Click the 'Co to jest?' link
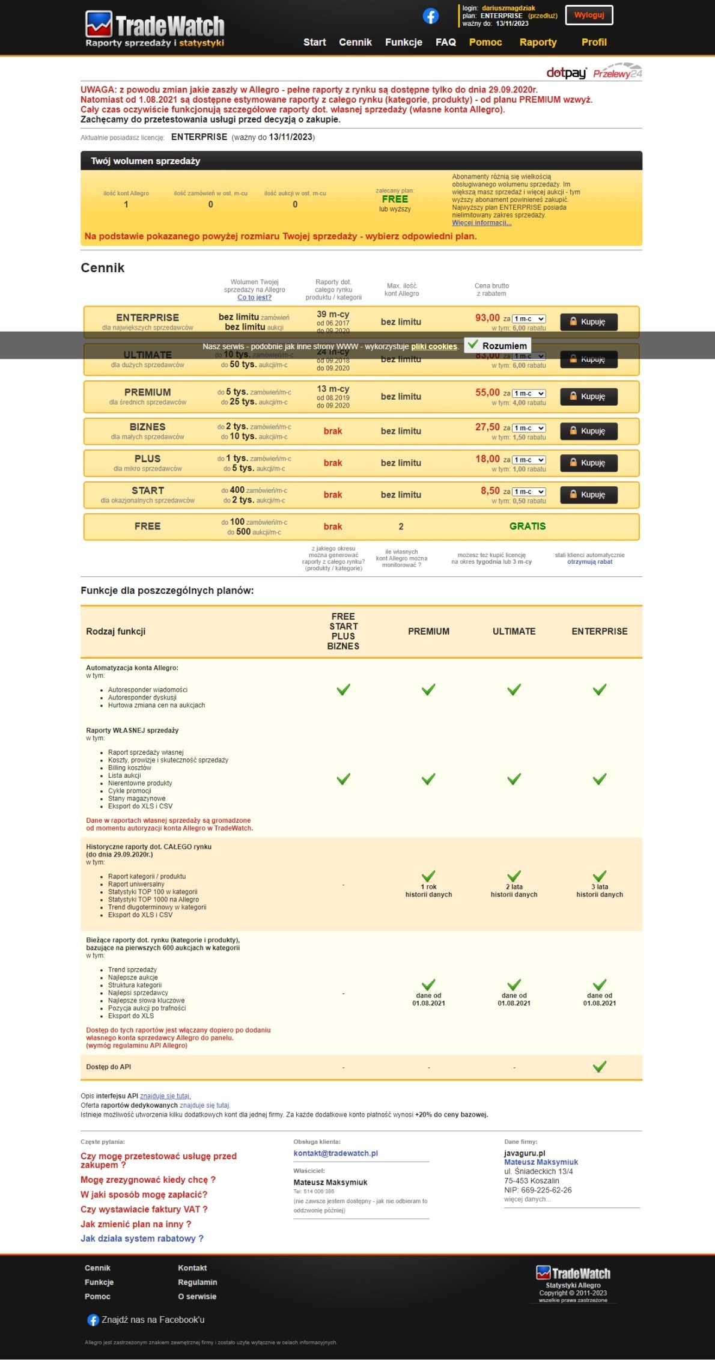Image resolution: width=715 pixels, height=1360 pixels. (x=254, y=297)
